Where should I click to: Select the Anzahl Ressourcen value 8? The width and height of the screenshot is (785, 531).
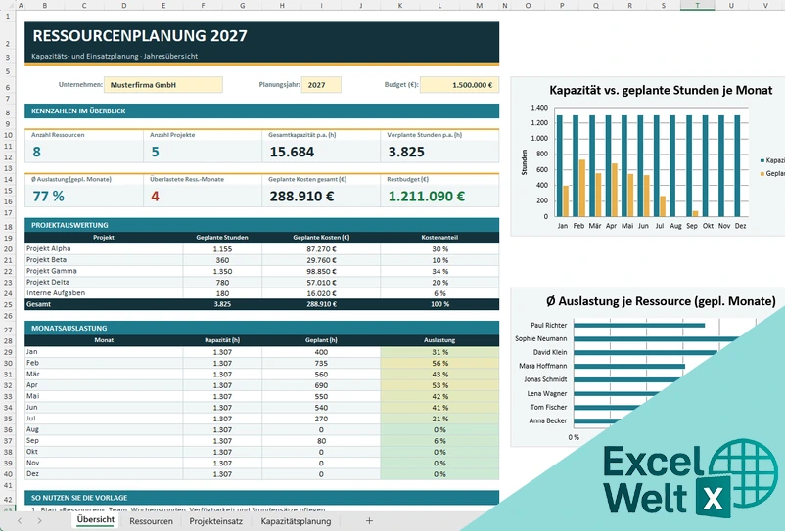(36, 152)
